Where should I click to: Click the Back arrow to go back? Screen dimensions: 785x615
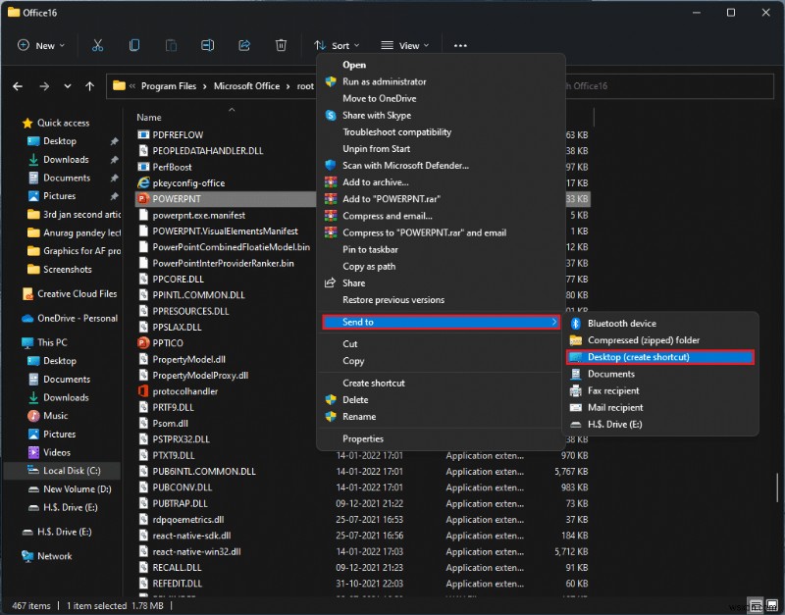[x=17, y=86]
